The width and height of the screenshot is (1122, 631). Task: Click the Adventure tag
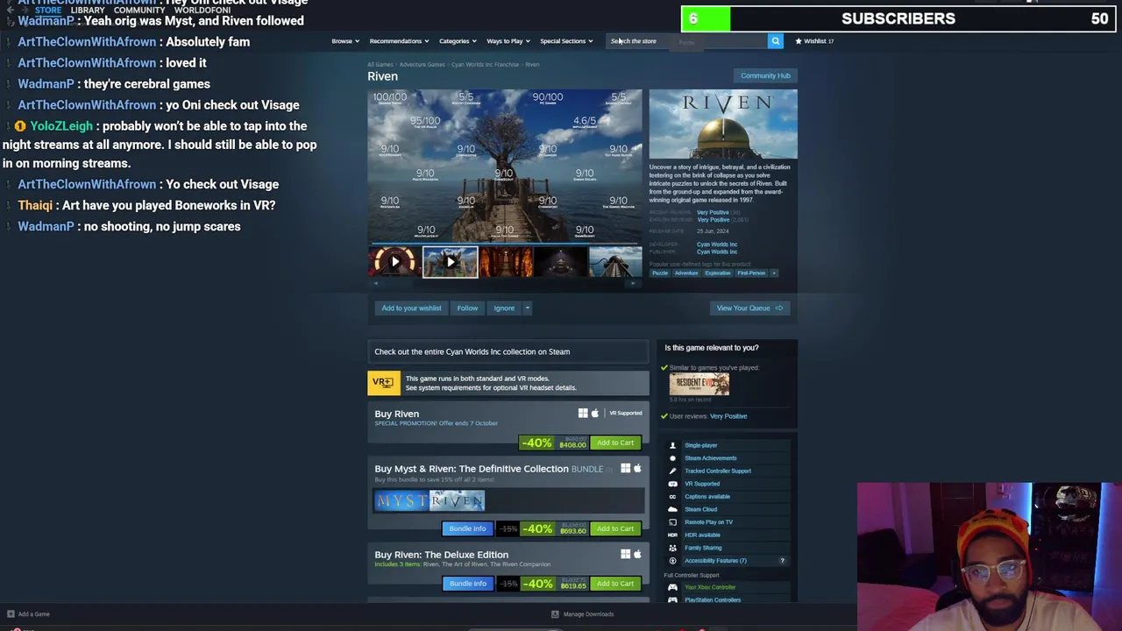point(686,273)
